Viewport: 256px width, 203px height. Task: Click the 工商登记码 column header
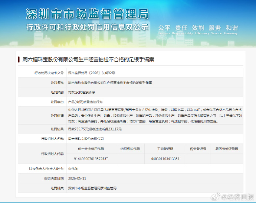(x=165, y=149)
